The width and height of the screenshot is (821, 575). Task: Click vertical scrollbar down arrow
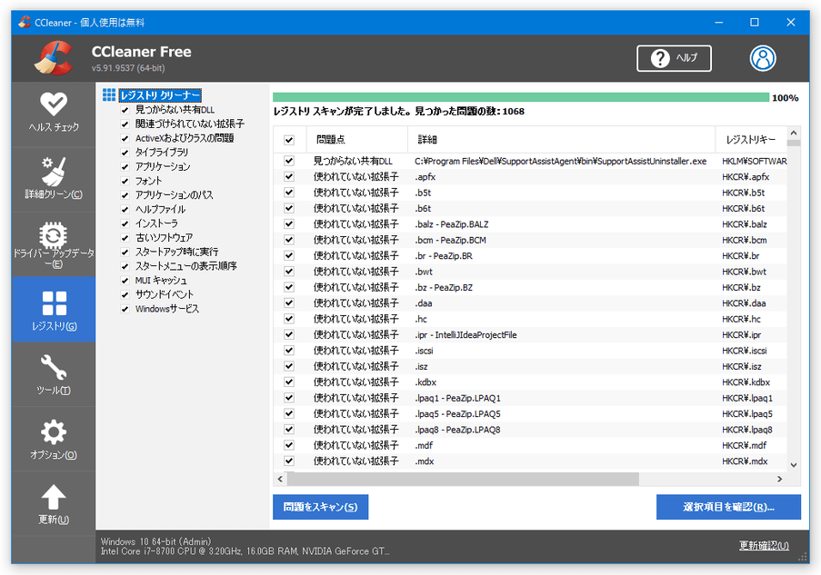pyautogui.click(x=794, y=464)
